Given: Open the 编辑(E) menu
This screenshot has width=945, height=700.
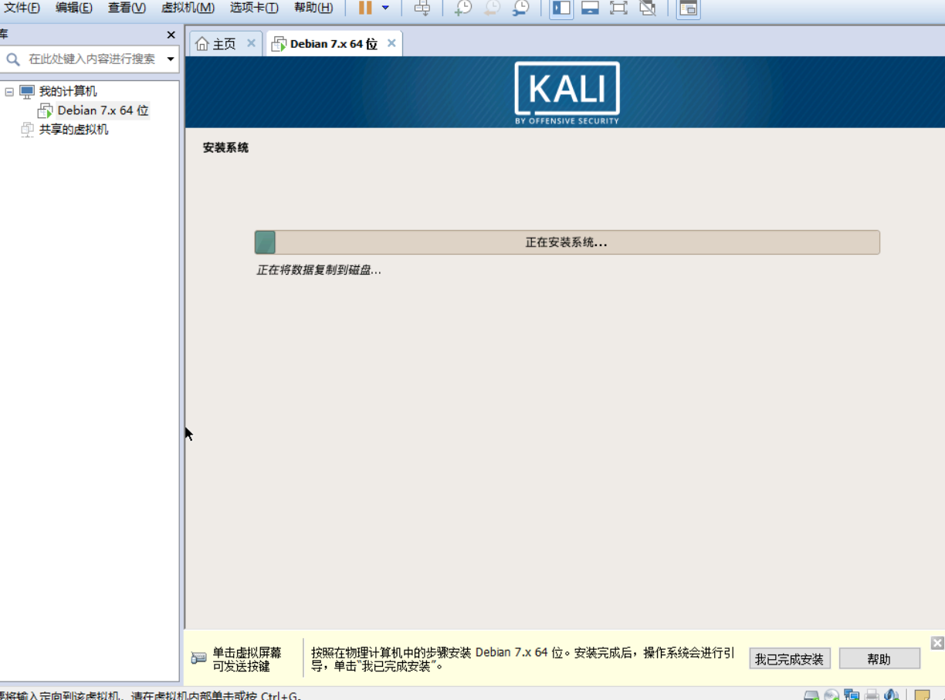Looking at the screenshot, I should 73,8.
